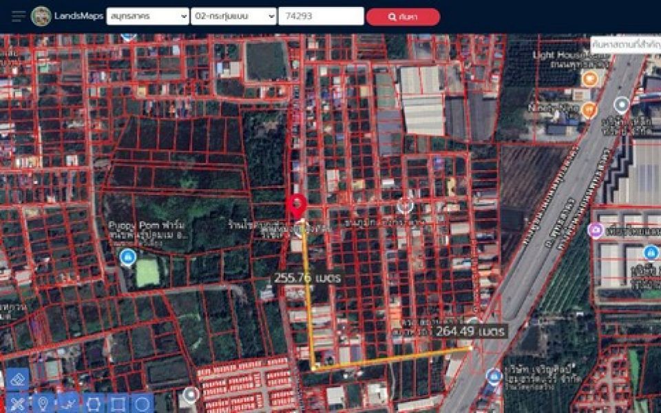Open the province dropdown showing สมุทรสาคร
661x413 pixels.
(147, 17)
